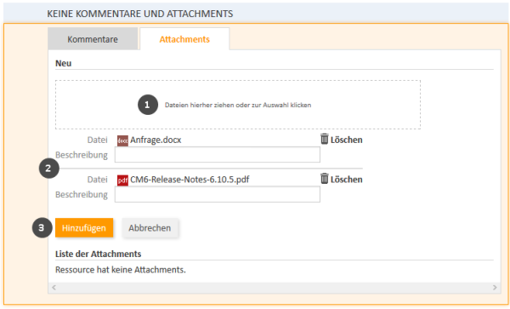The width and height of the screenshot is (510, 309).
Task: Click the numbered marker 1 in drop zone
Action: click(148, 105)
